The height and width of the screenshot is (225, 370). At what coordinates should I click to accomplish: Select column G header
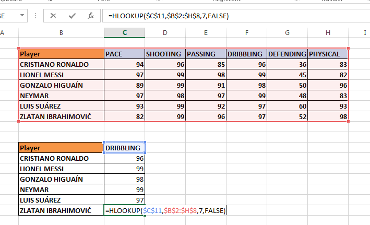(x=287, y=32)
